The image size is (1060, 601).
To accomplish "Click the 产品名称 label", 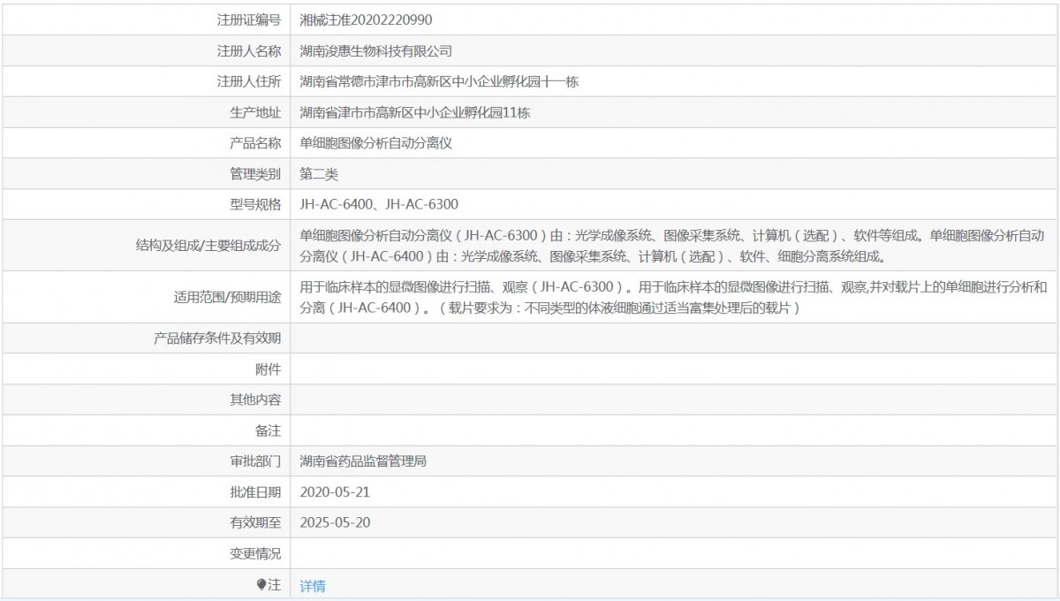I will pos(255,143).
